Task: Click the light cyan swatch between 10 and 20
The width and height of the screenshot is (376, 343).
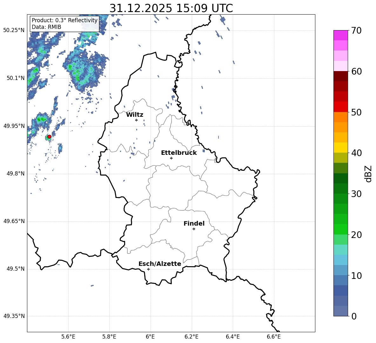Action: (340, 250)
